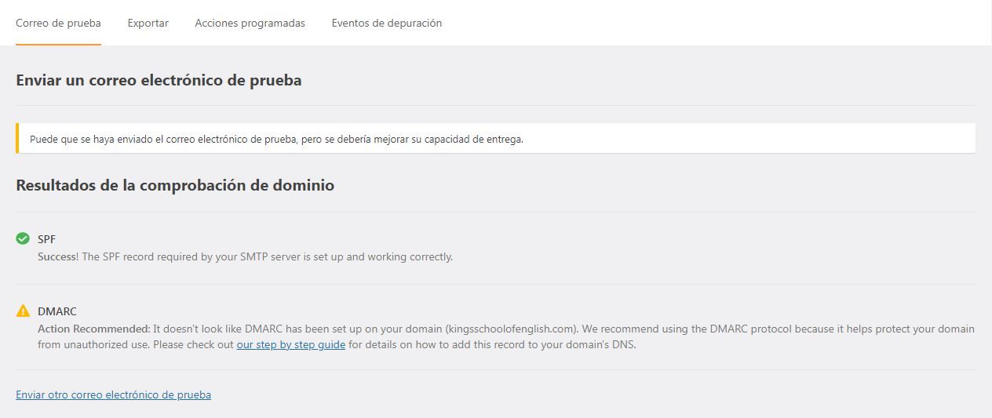Click the orange underline beneath the active tab
Viewport: 992px width, 418px height.
point(58,45)
